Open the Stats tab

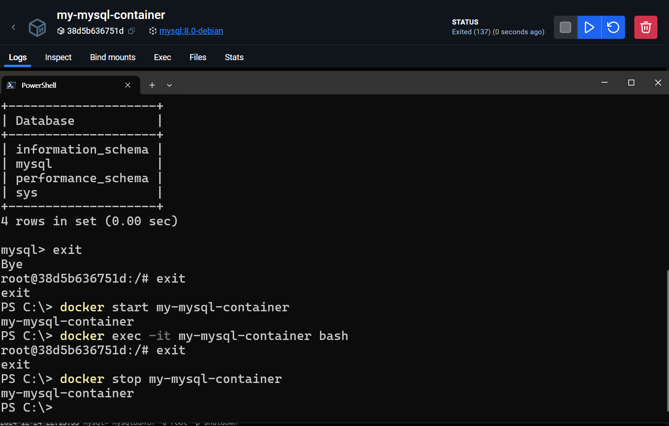234,57
